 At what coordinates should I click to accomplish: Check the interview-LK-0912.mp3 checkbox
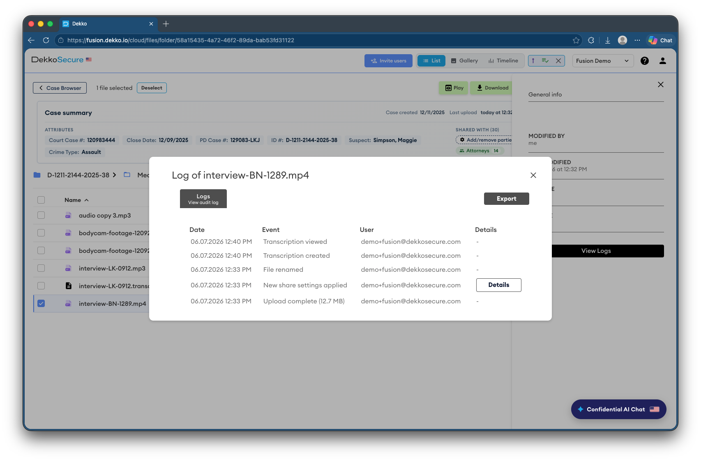41,268
